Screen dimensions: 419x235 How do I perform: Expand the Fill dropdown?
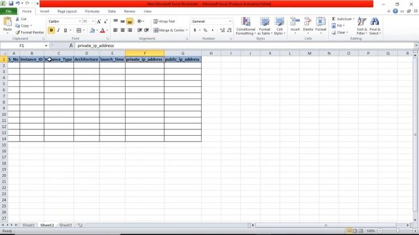tap(344, 25)
